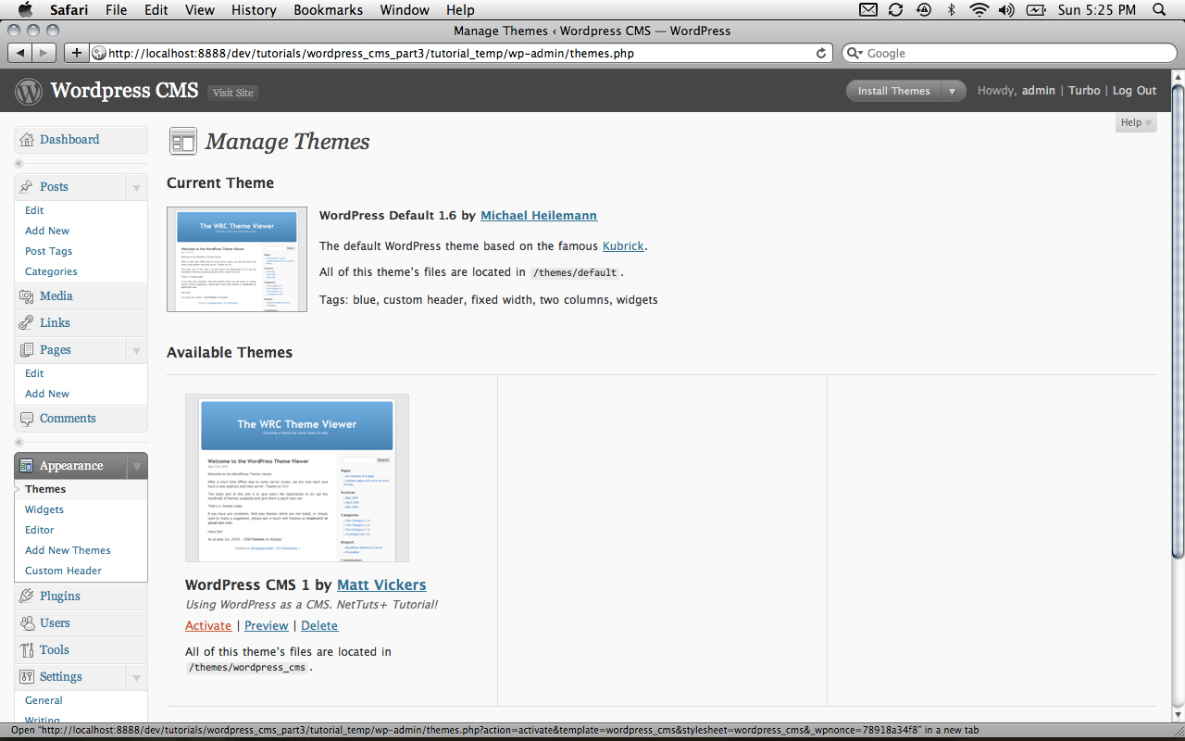Open Categories under Posts
Viewport: 1185px width, 741px height.
(x=51, y=271)
